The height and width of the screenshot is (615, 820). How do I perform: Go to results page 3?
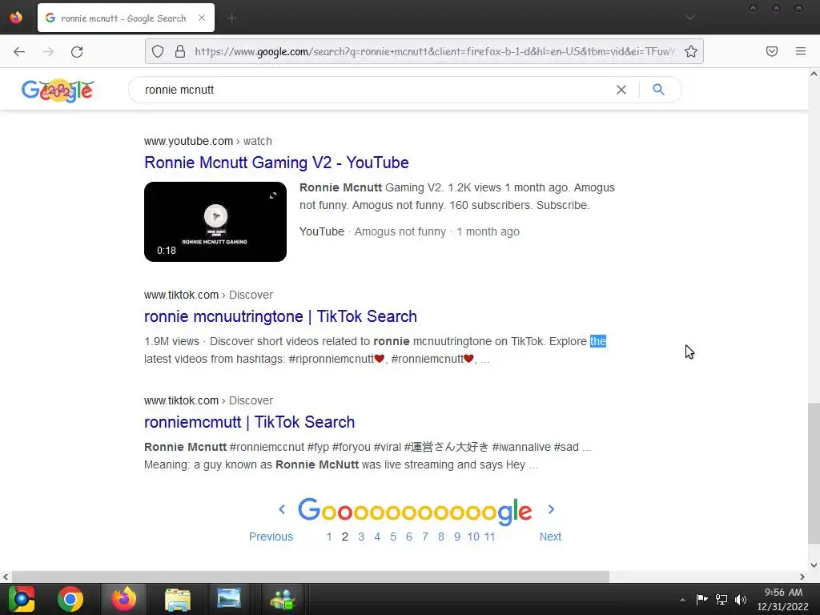tap(361, 537)
